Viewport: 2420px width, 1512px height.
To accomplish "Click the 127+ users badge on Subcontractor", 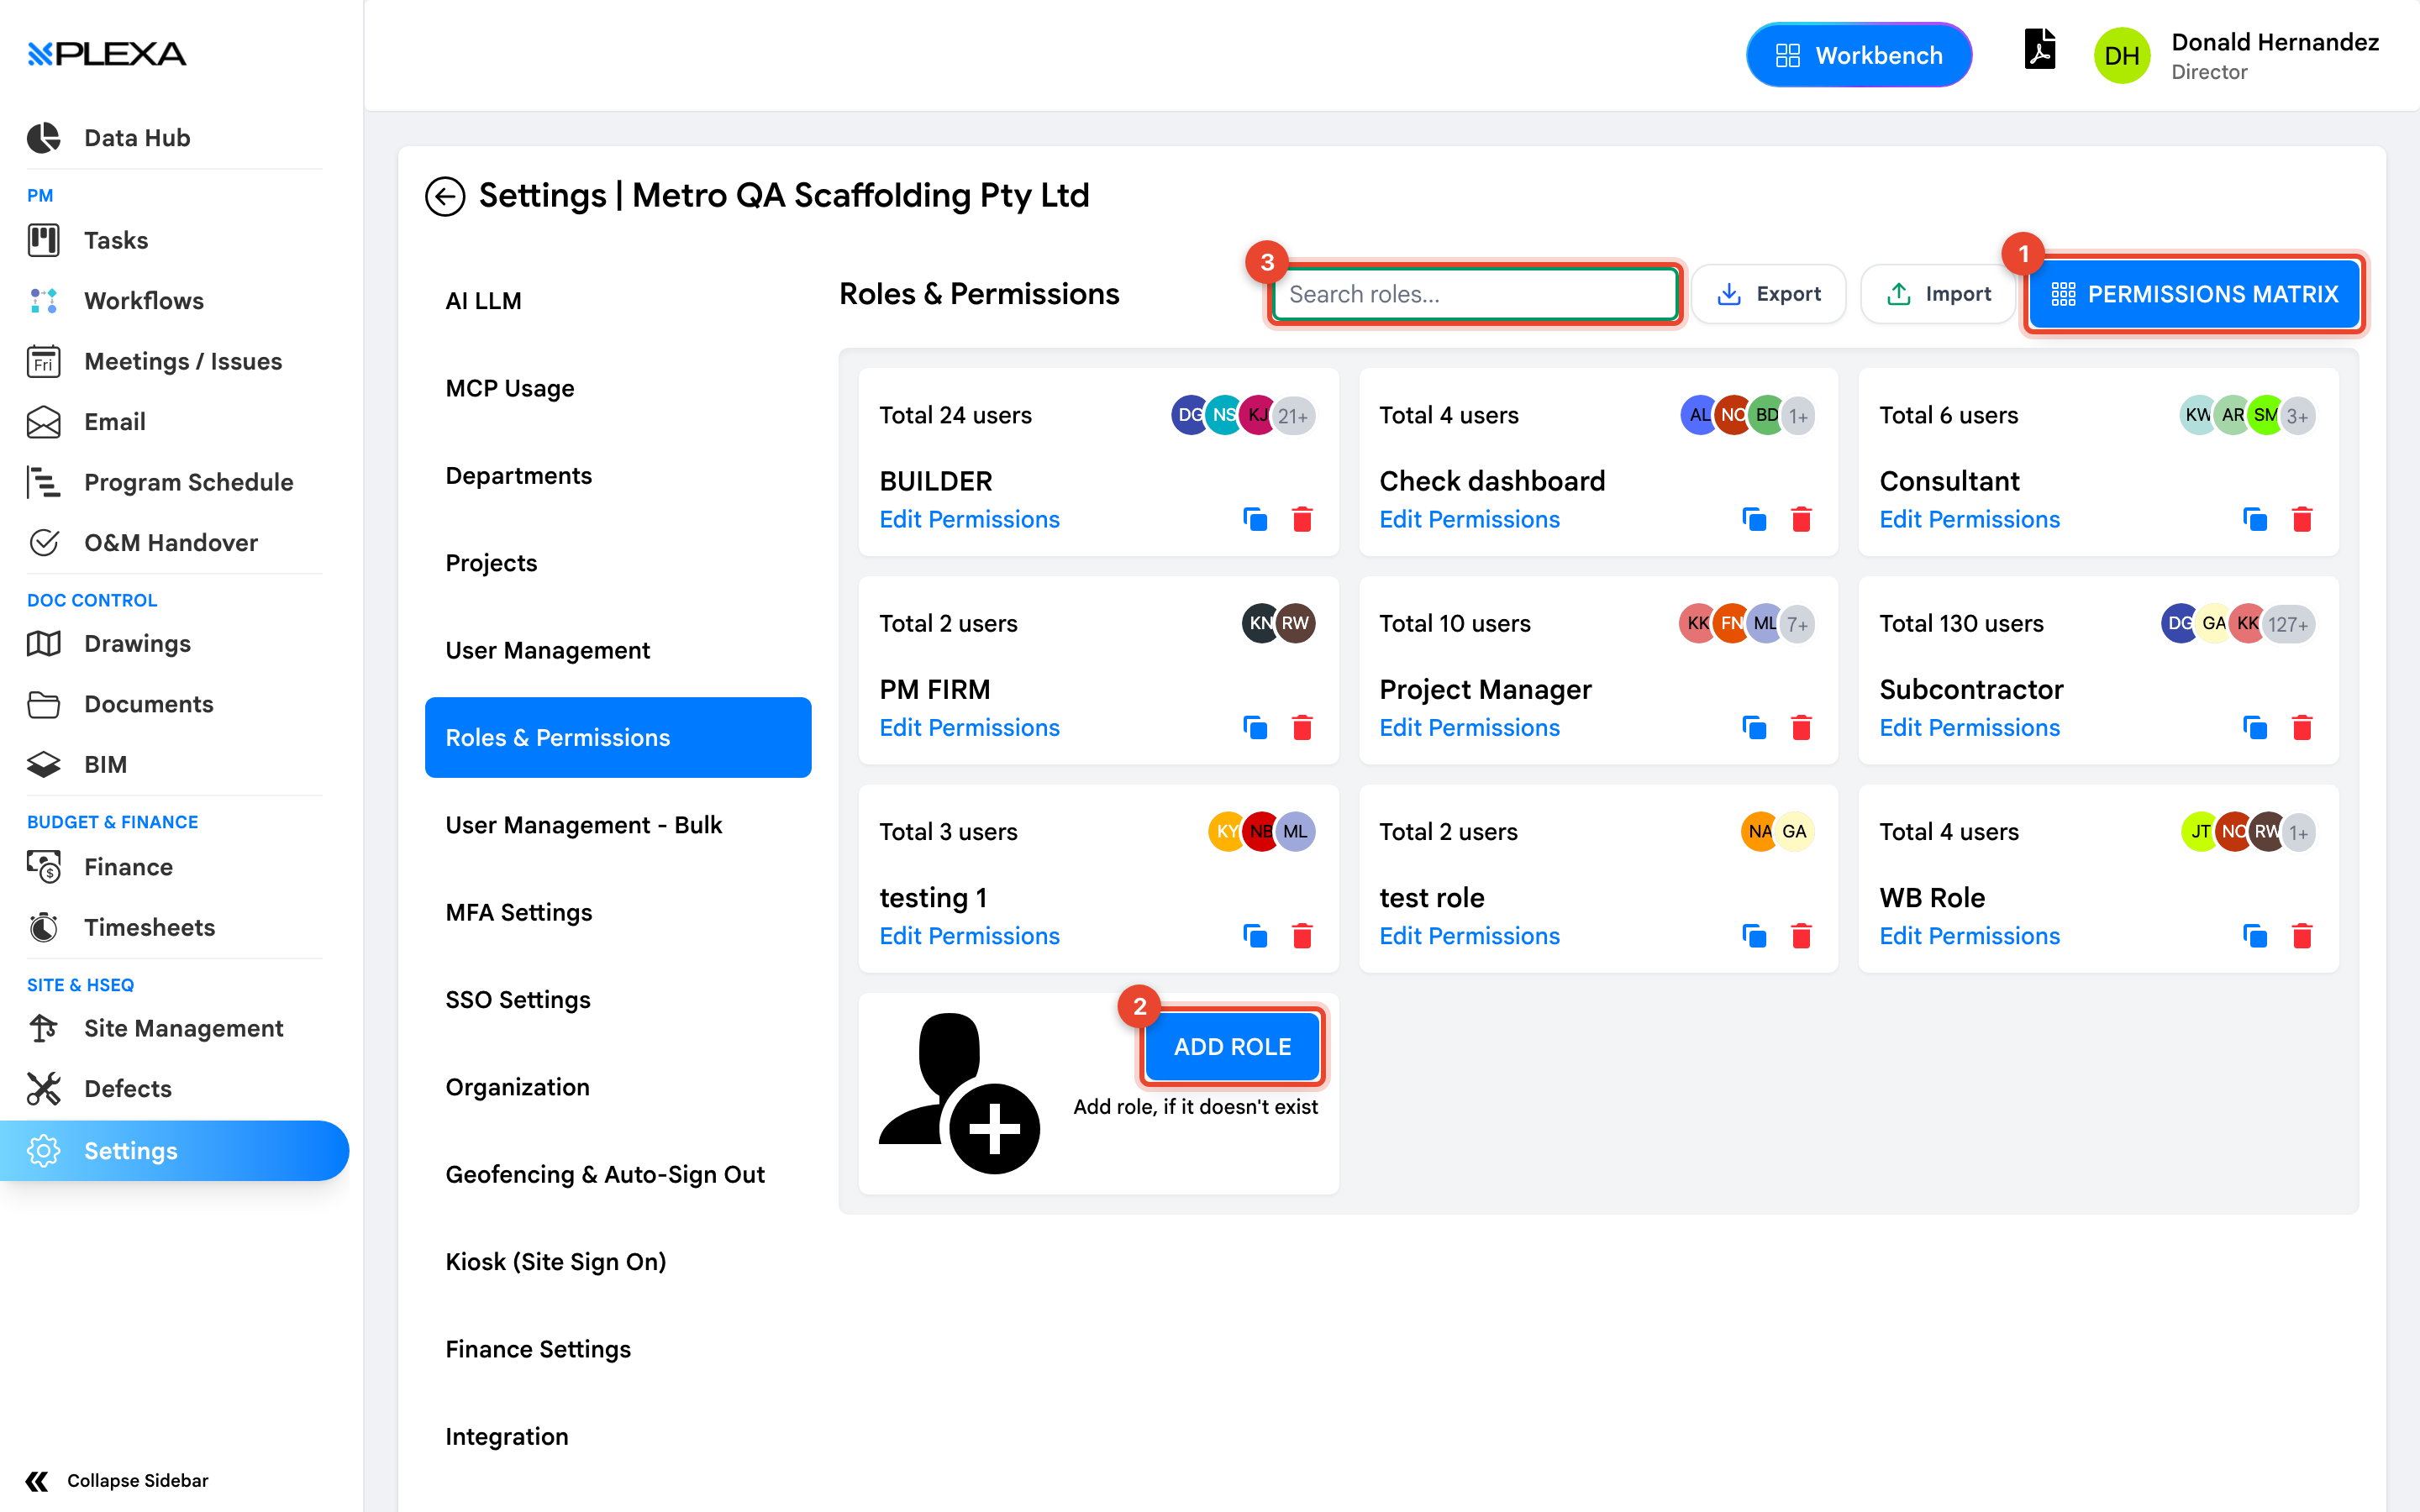I will tap(2288, 624).
